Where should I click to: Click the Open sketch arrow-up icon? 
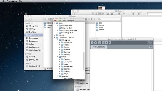click(103, 43)
